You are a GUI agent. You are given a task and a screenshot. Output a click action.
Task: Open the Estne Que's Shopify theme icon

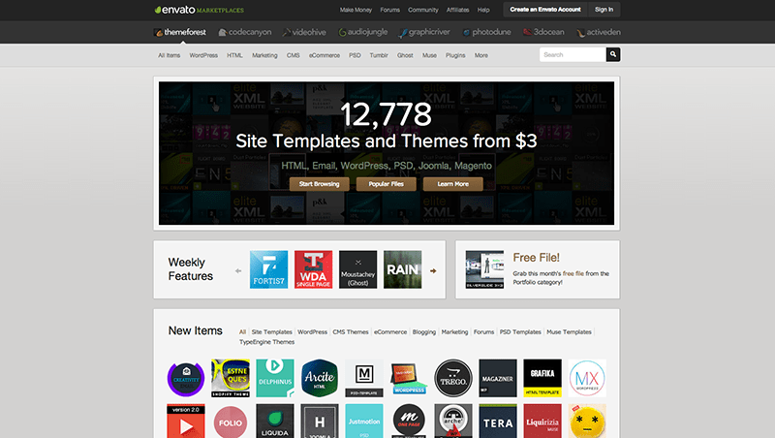[231, 378]
